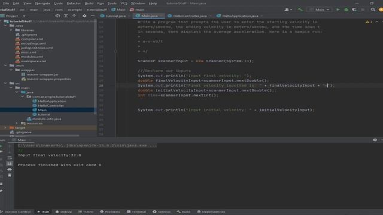Open Project panel gear options
Screen dimensions: 383x215
click(84, 16)
